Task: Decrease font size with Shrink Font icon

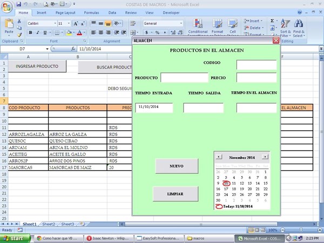Action: (x=83, y=24)
